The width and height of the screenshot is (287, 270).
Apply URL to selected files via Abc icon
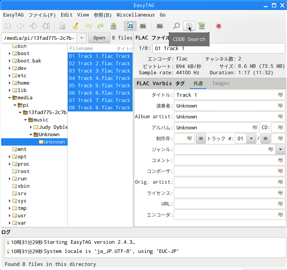coord(281,204)
